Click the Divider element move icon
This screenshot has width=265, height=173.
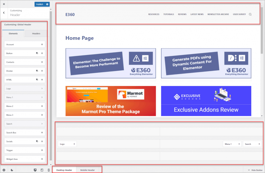[42, 71]
